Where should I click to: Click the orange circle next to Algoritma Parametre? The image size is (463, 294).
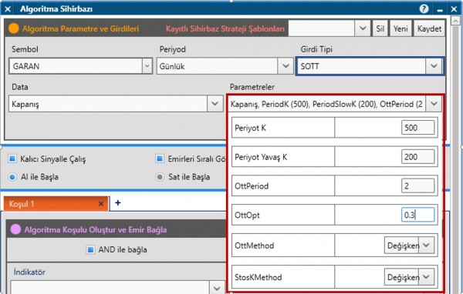pyautogui.click(x=14, y=28)
